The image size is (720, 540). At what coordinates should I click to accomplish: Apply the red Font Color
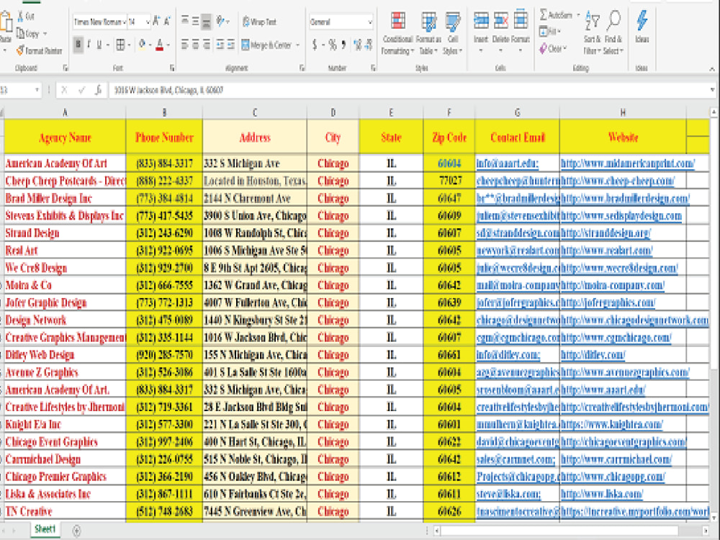point(160,45)
